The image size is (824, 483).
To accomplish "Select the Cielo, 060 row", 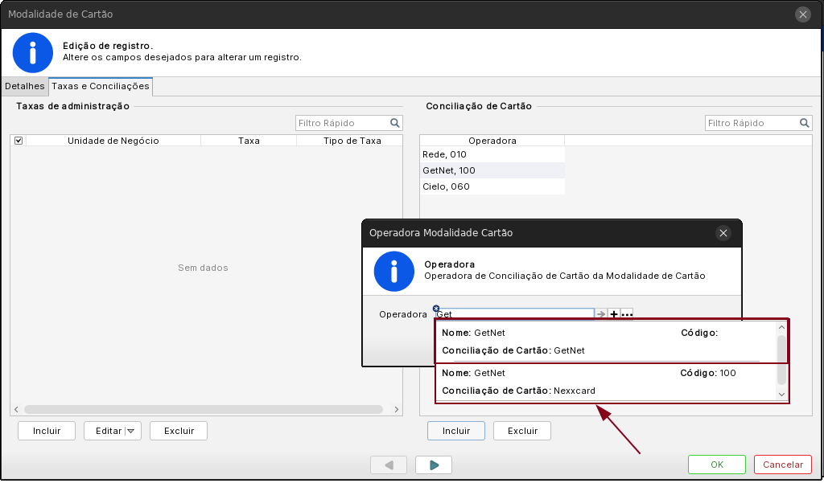I will point(492,186).
